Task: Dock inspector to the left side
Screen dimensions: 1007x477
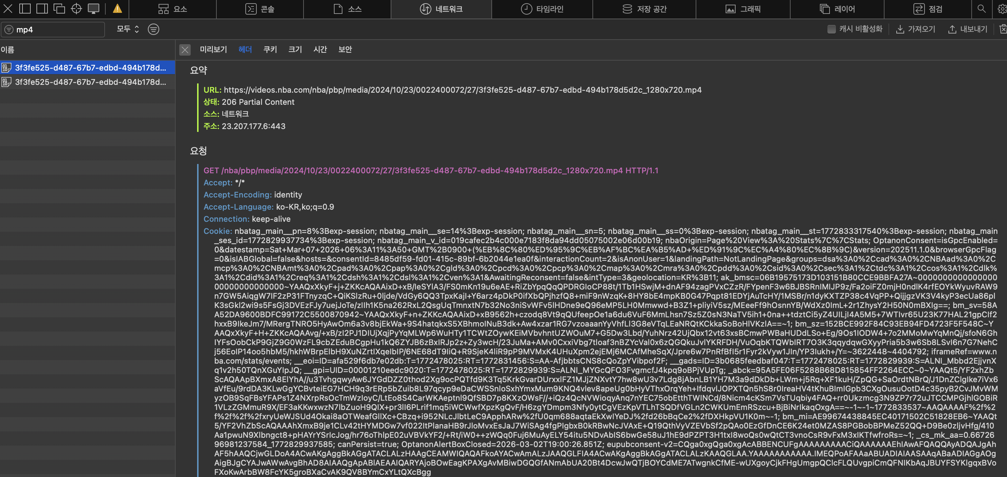Action: [x=25, y=9]
